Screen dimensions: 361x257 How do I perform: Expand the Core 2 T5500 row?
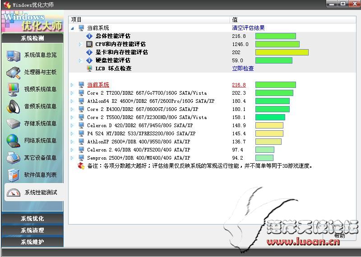coord(72,117)
